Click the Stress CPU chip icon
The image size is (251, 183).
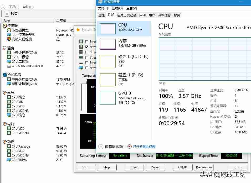pos(81,41)
